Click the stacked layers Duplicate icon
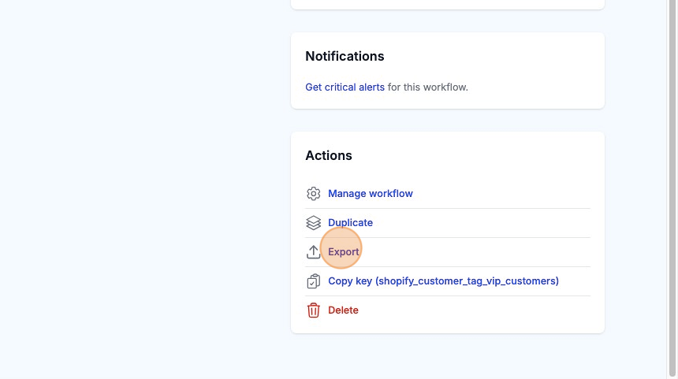The width and height of the screenshot is (678, 379). [313, 223]
